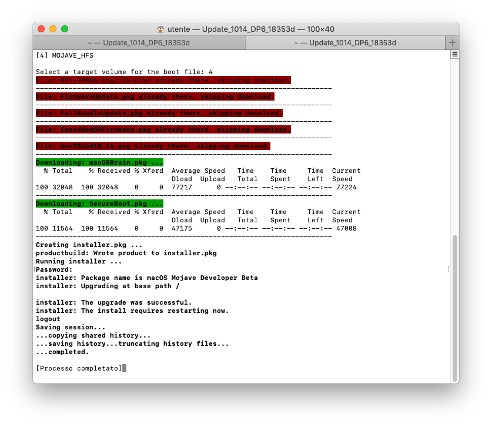Viewport: 492px width, 427px height.
Task: Click the red 'FirmwareUpdate.pkg already there' line
Action: [x=155, y=96]
